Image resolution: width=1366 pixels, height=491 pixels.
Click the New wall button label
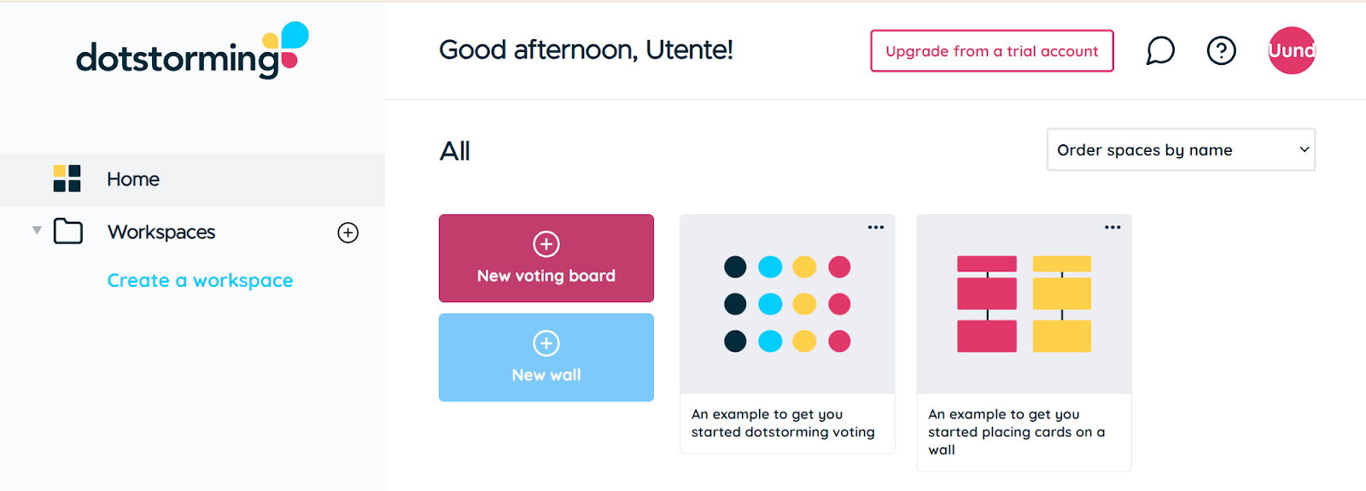pyautogui.click(x=546, y=375)
